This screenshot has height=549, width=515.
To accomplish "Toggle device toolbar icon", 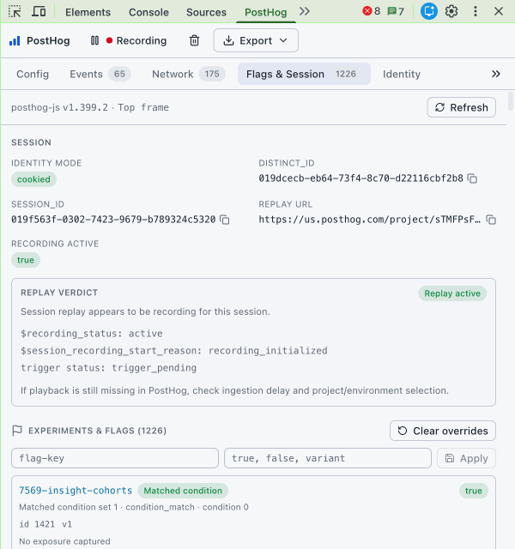I will click(39, 11).
